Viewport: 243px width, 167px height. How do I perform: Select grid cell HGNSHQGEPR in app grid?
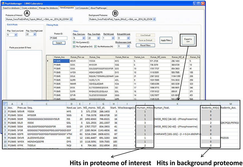101,73
